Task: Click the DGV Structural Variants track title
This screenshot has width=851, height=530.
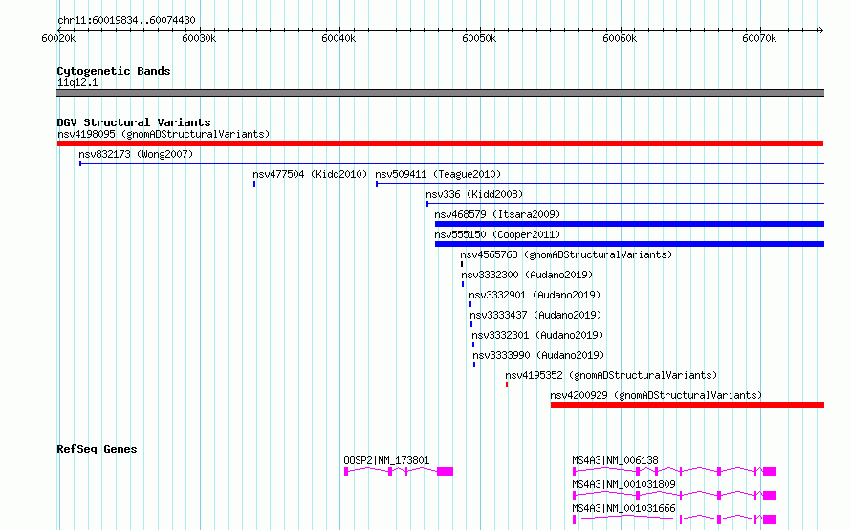Action: click(134, 122)
